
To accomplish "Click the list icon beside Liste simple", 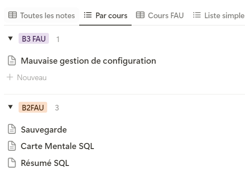I will (197, 15).
